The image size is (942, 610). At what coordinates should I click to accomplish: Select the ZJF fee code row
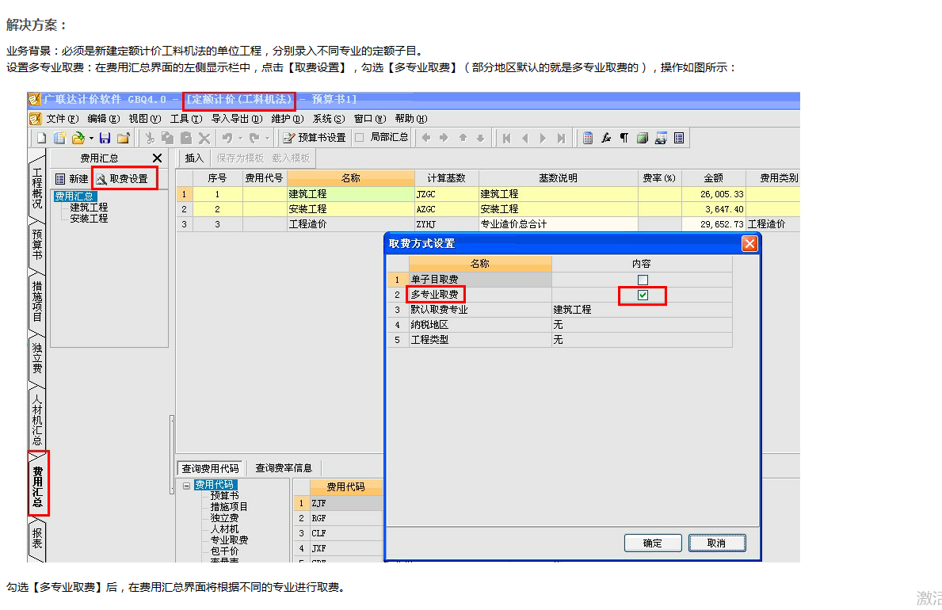pos(338,503)
